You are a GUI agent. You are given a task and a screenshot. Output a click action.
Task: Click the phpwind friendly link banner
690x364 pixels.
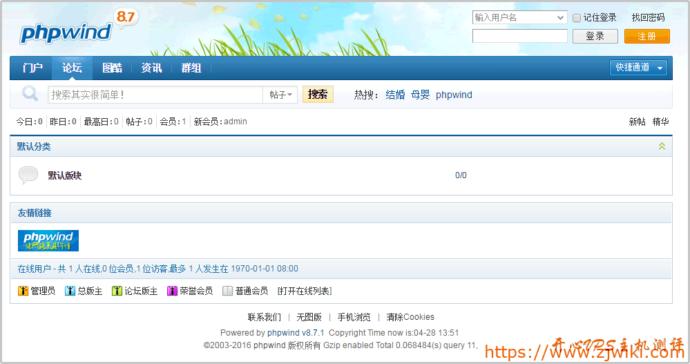point(48,240)
